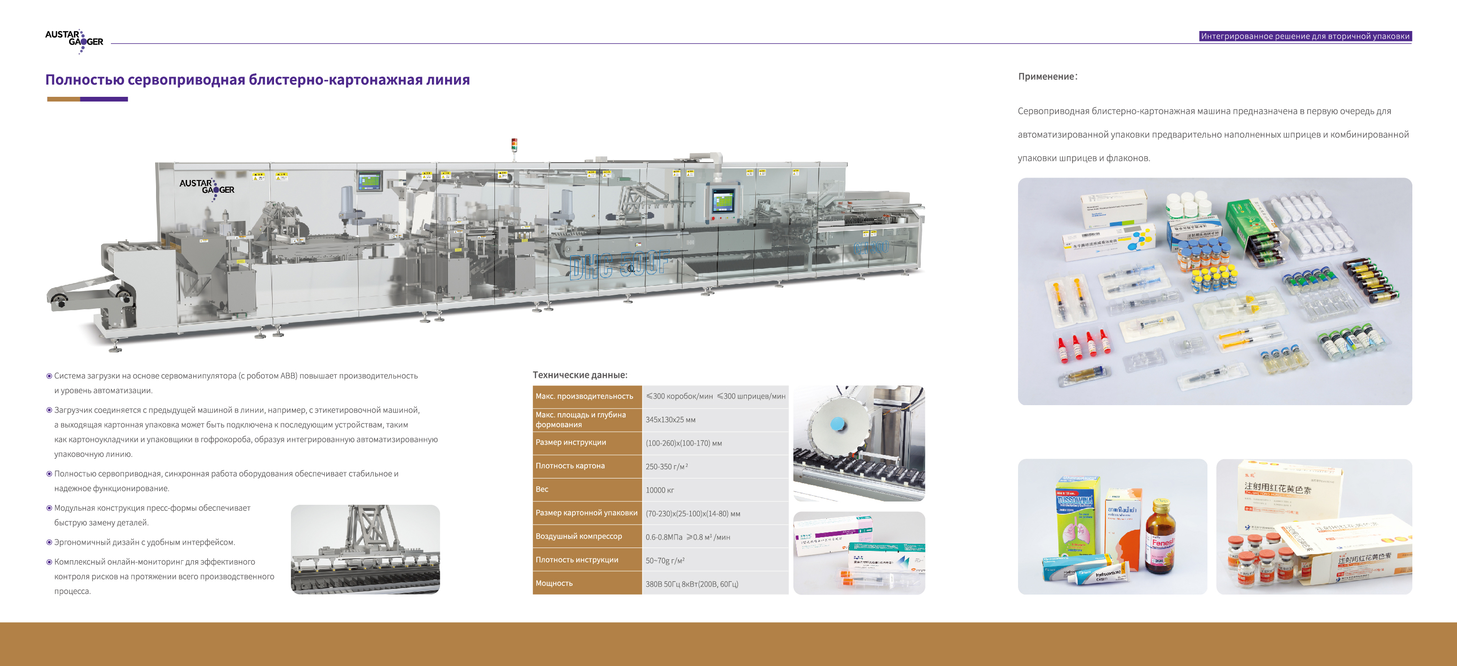Open the press-form mechanism thumbnail image
1457x666 pixels.
365,549
